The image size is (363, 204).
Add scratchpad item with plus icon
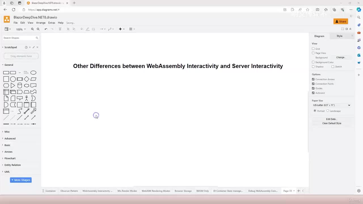point(30,47)
